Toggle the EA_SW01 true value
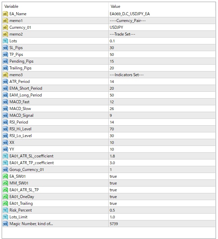The width and height of the screenshot is (218, 239). [x=113, y=176]
